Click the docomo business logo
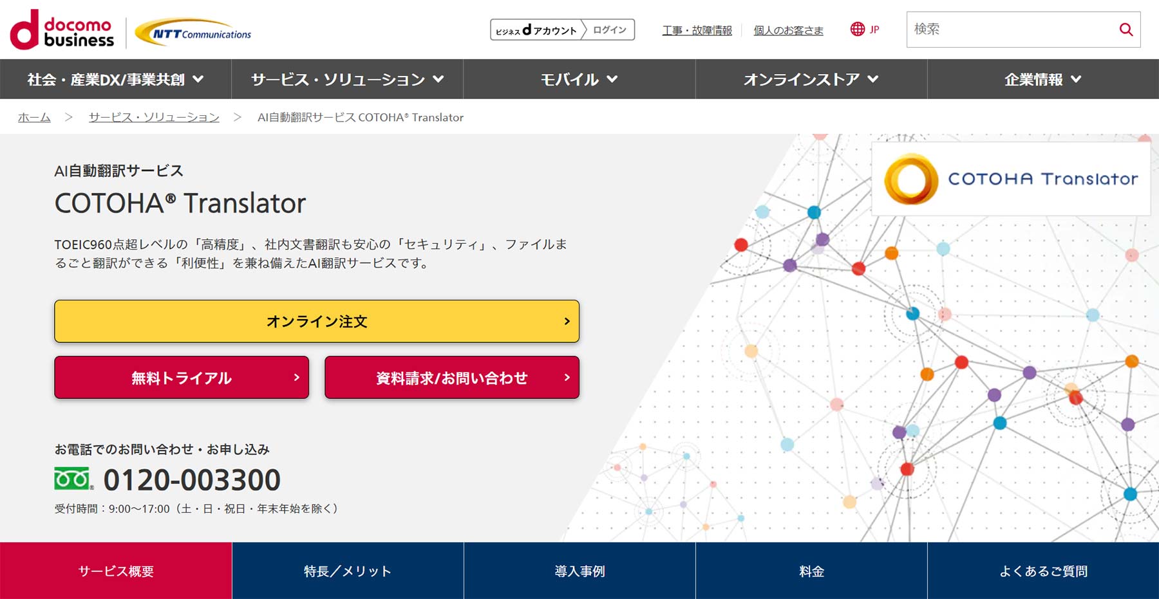The height and width of the screenshot is (599, 1159). (x=62, y=30)
